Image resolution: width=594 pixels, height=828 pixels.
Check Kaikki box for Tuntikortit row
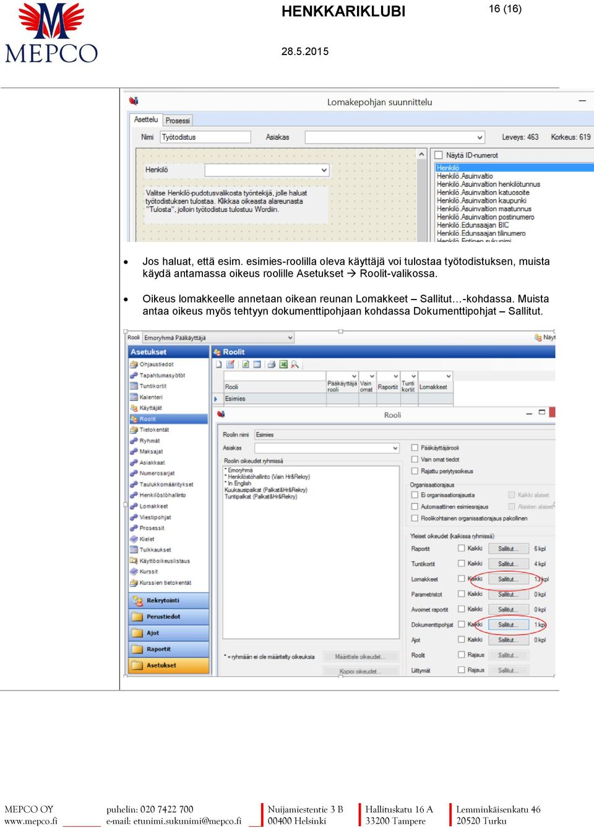point(462,563)
